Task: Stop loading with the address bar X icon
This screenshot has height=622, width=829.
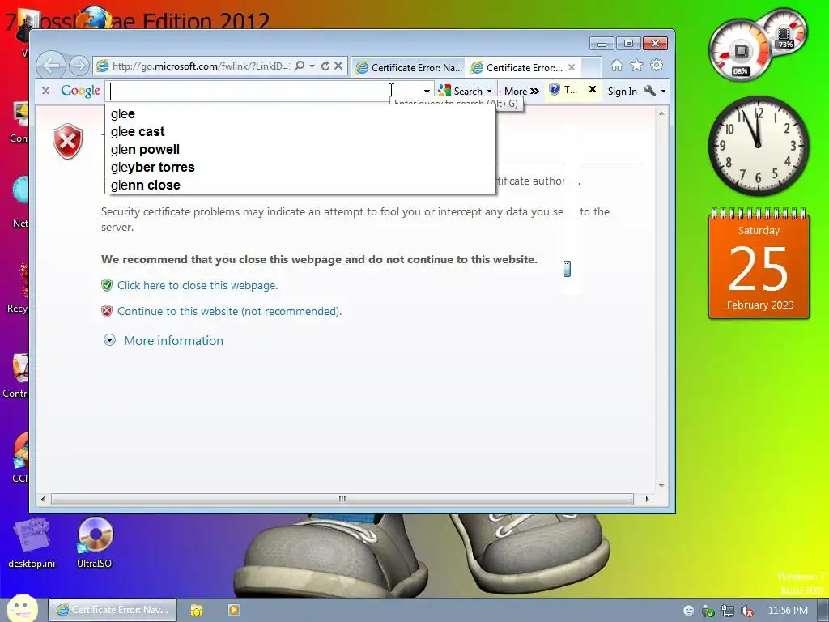Action: pyautogui.click(x=338, y=66)
